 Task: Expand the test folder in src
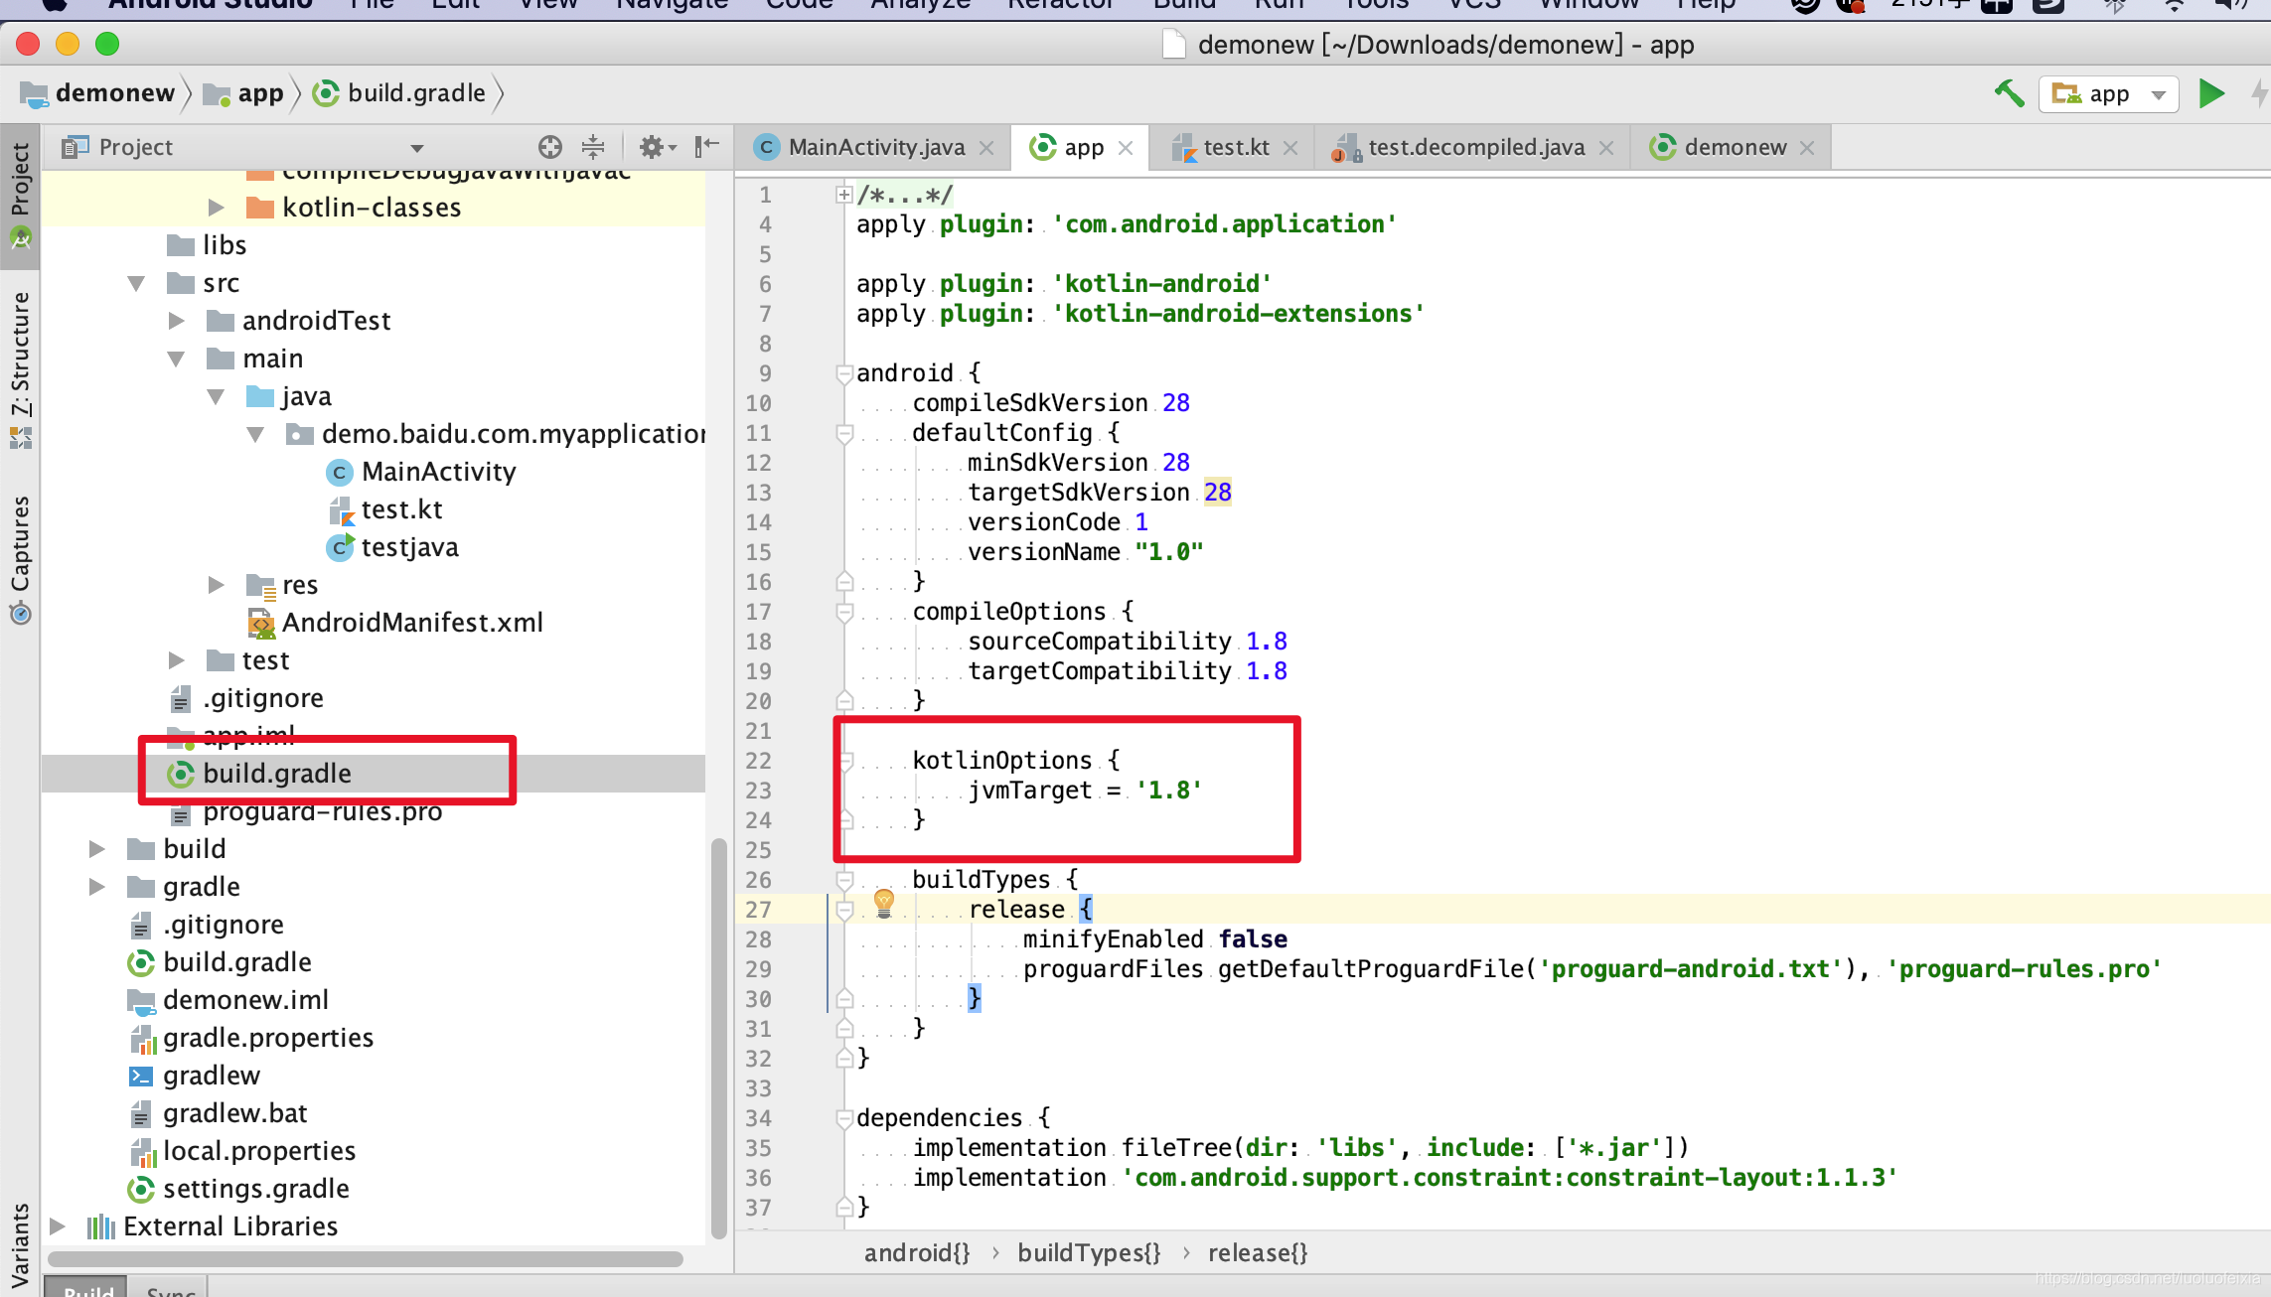pos(176,660)
